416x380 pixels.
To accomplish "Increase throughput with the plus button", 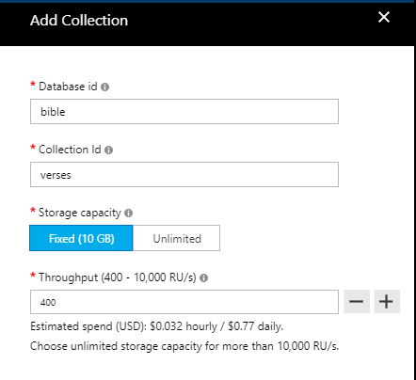I will click(387, 302).
